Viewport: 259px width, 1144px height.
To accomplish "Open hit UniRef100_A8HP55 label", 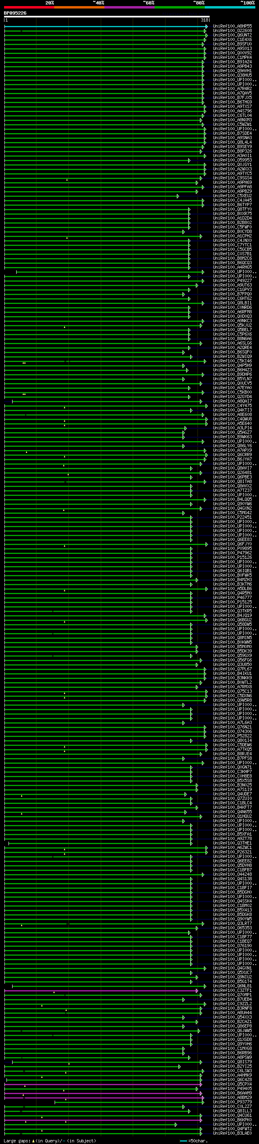I will (x=232, y=26).
